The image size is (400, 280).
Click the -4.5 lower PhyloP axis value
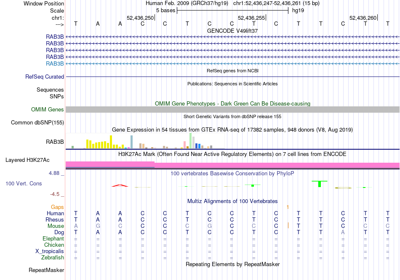pos(55,194)
